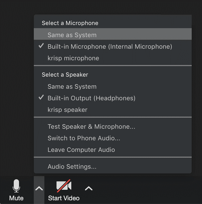Switch speaker to krisp speaker
The width and height of the screenshot is (202, 204).
(67, 110)
